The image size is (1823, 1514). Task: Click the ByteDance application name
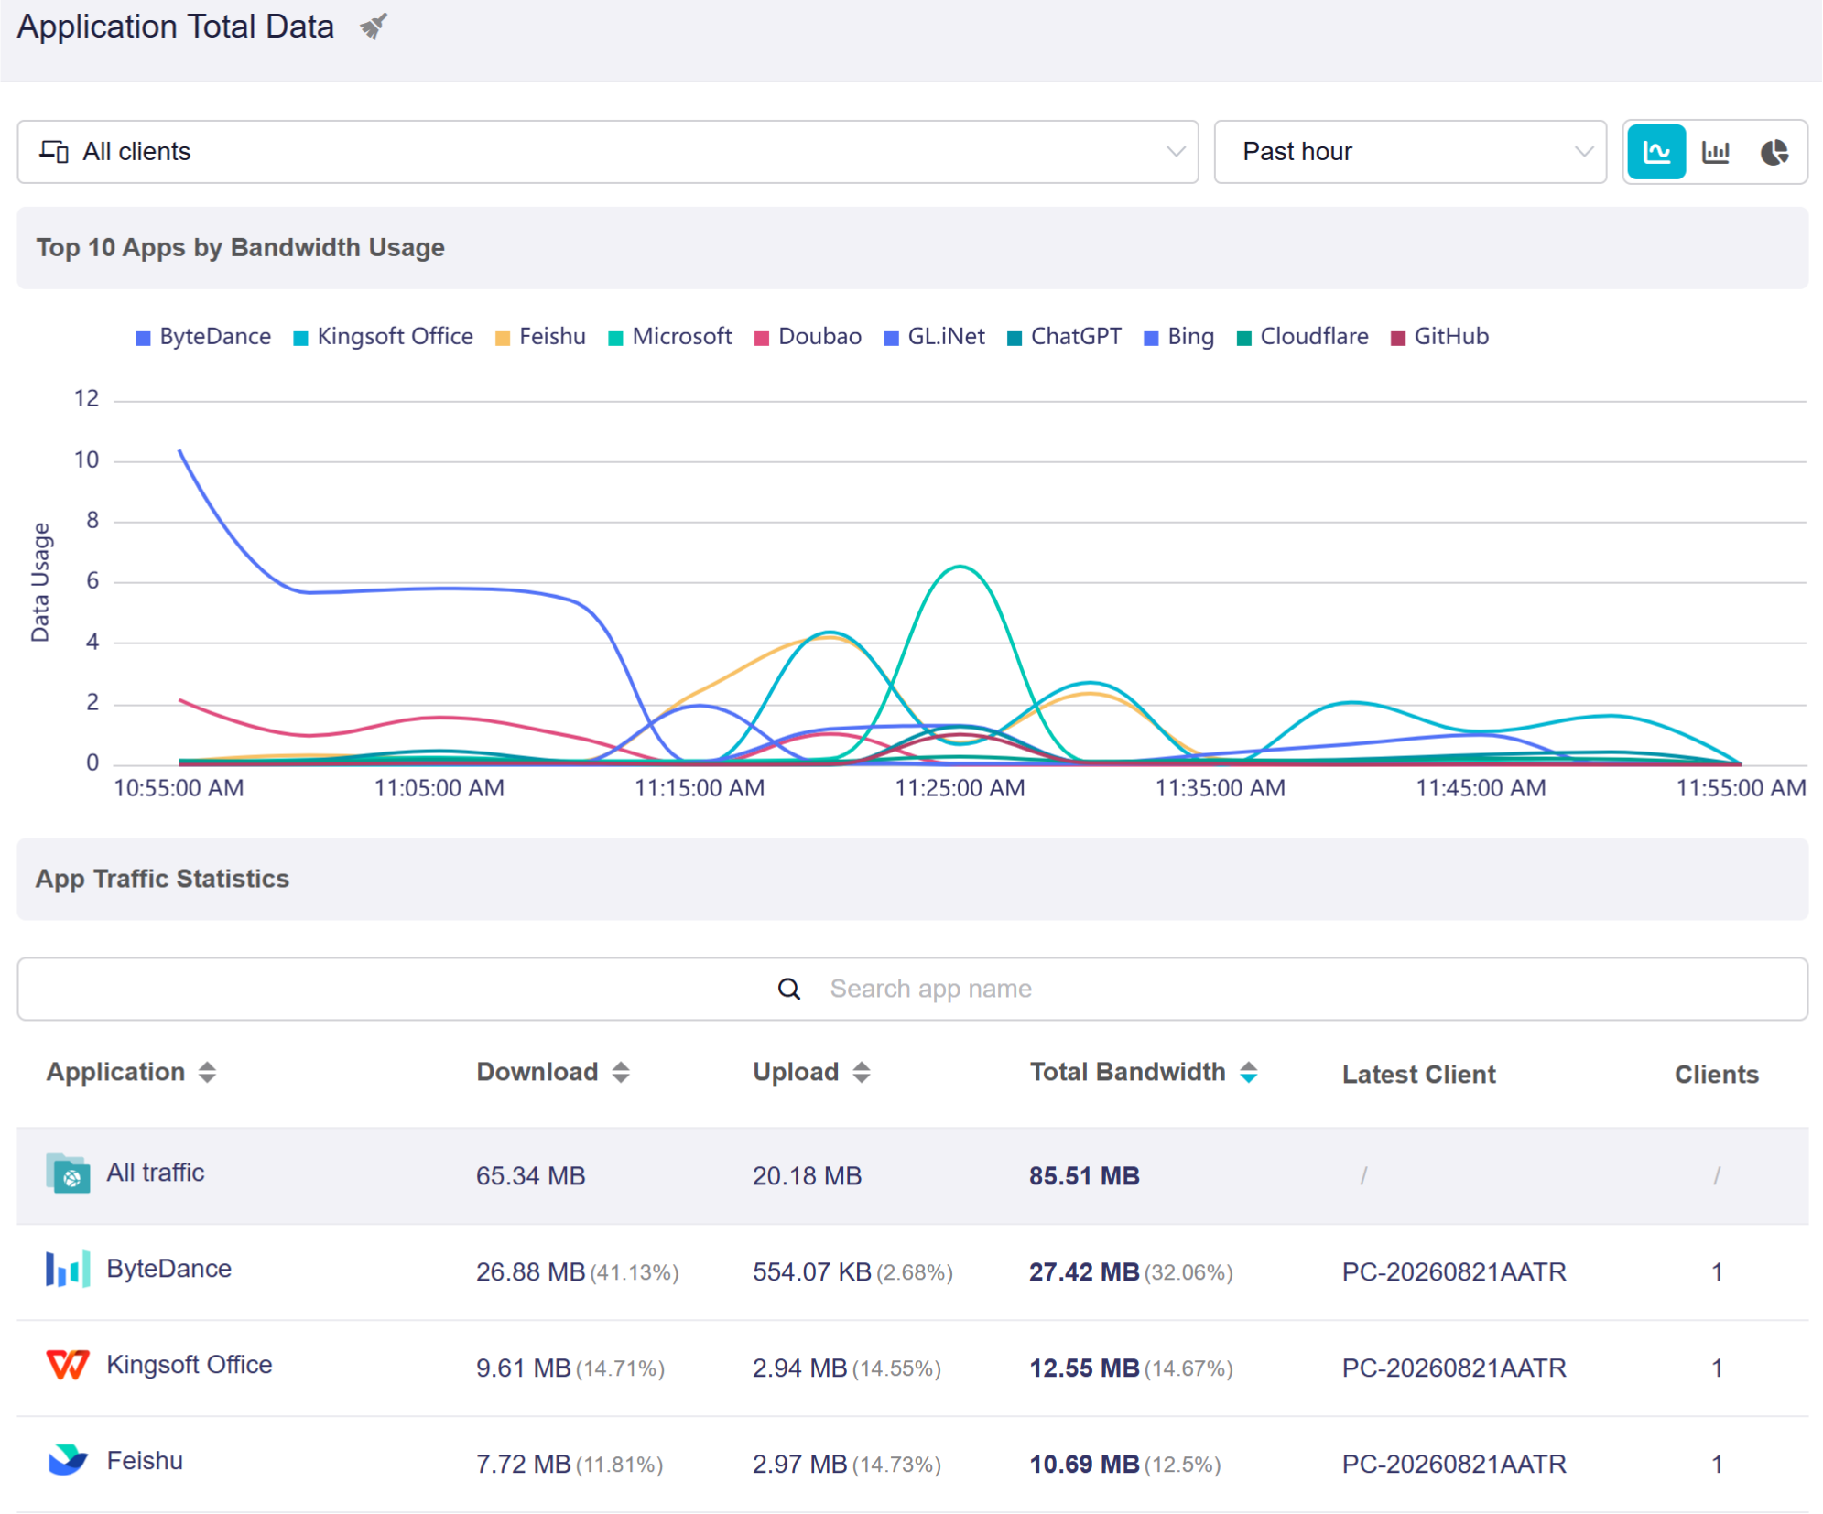click(169, 1269)
